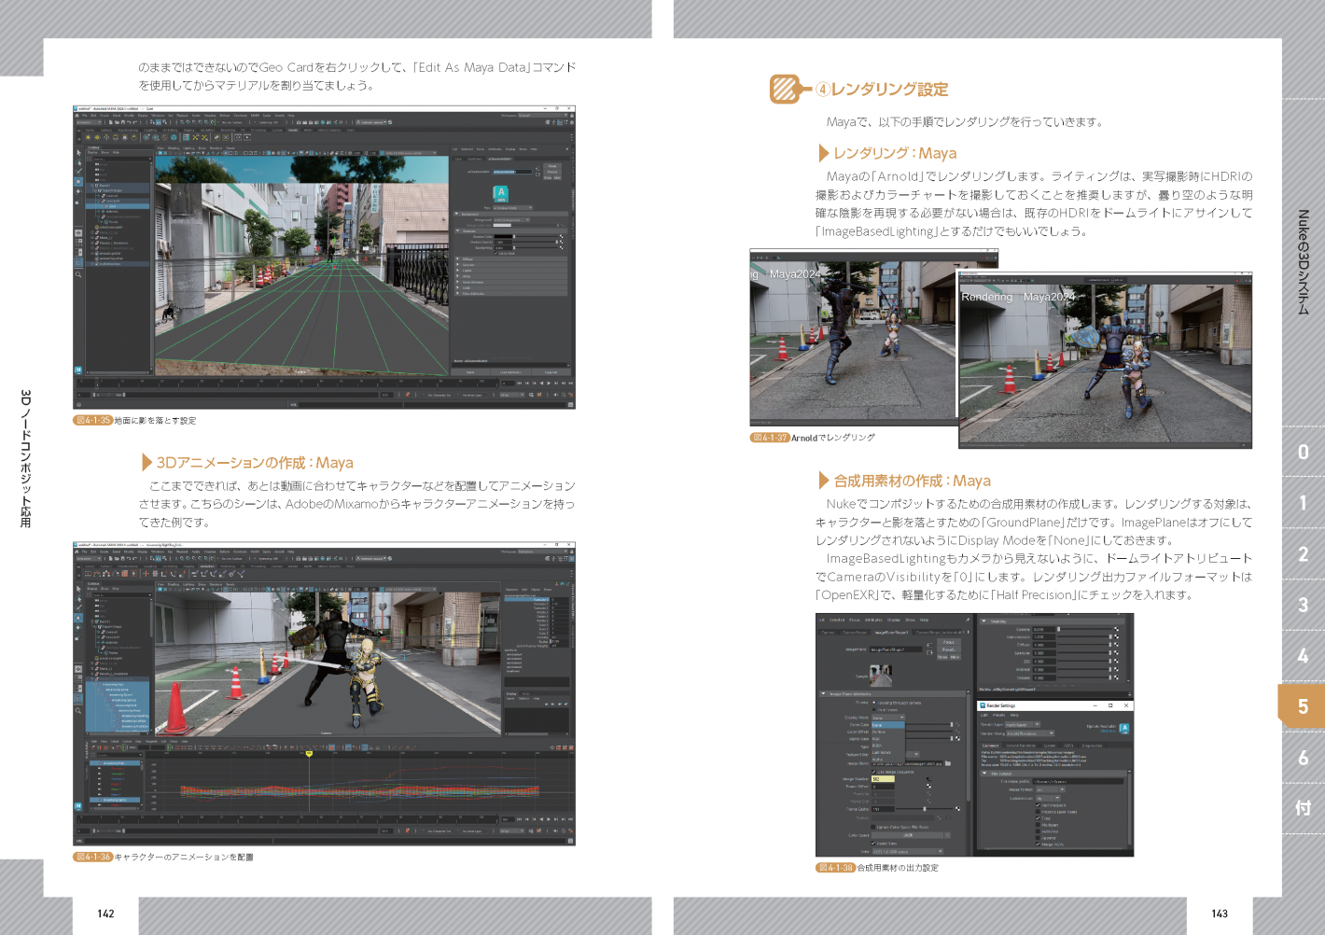1325x935 pixels.
Task: Open the Render Using Arnold Renderer dropdown
Action: pyautogui.click(x=1029, y=733)
